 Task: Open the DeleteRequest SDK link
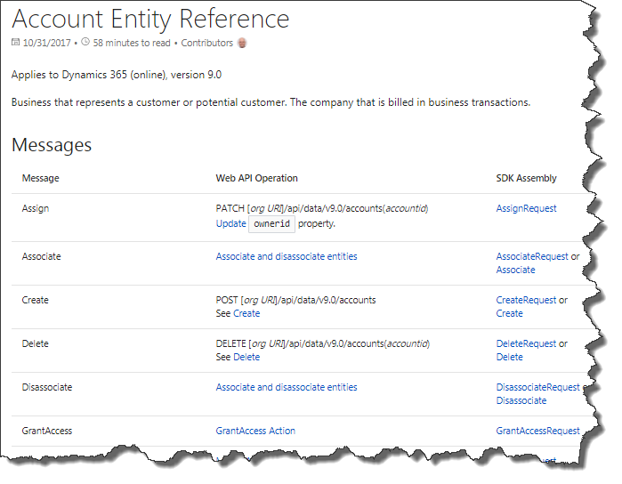coord(526,343)
